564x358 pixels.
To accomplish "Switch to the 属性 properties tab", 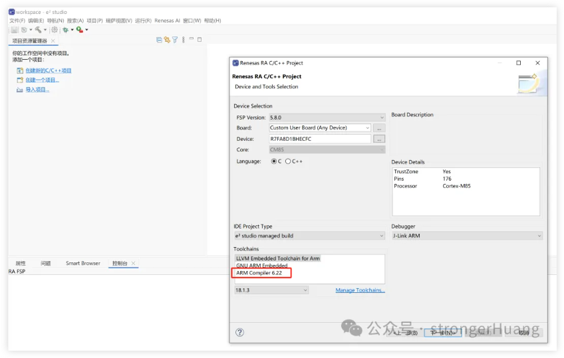I will coord(21,263).
